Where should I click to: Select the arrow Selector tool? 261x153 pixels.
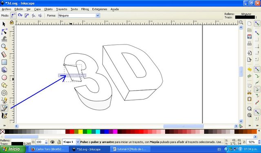[x=4, y=24]
